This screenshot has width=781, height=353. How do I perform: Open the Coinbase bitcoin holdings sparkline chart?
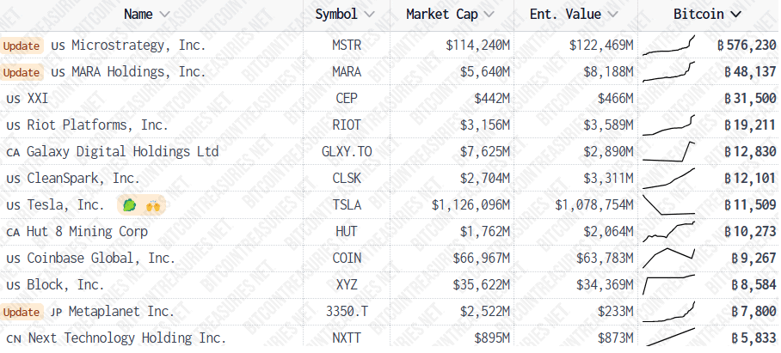coord(668,258)
